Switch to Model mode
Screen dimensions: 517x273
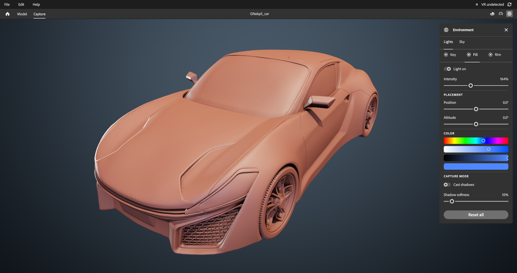tap(22, 14)
